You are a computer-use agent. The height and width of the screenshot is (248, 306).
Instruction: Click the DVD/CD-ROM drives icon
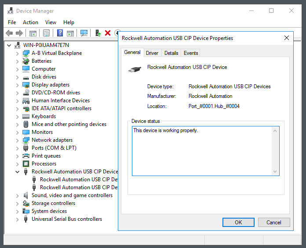coord(26,92)
